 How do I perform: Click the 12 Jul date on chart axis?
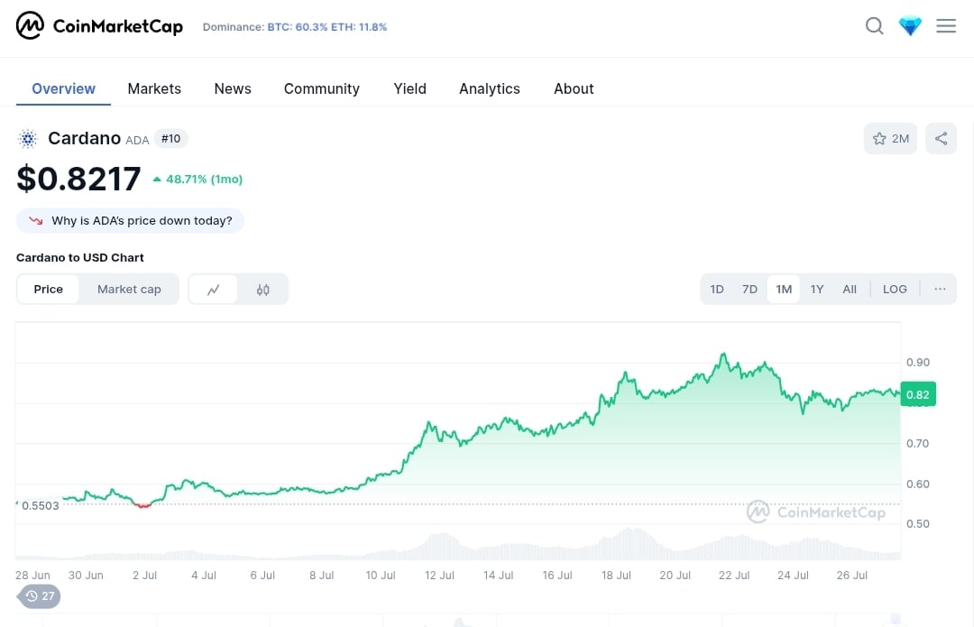tap(439, 576)
